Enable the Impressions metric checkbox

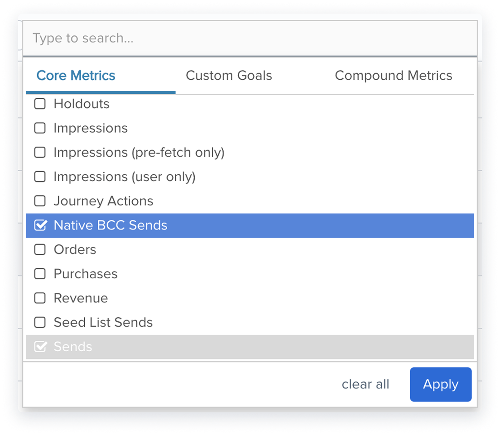(x=40, y=128)
